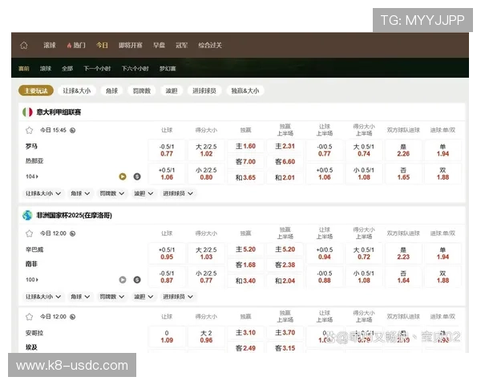Switch to 梦幻赛 sub-tab
The image size is (481, 385).
(x=168, y=68)
